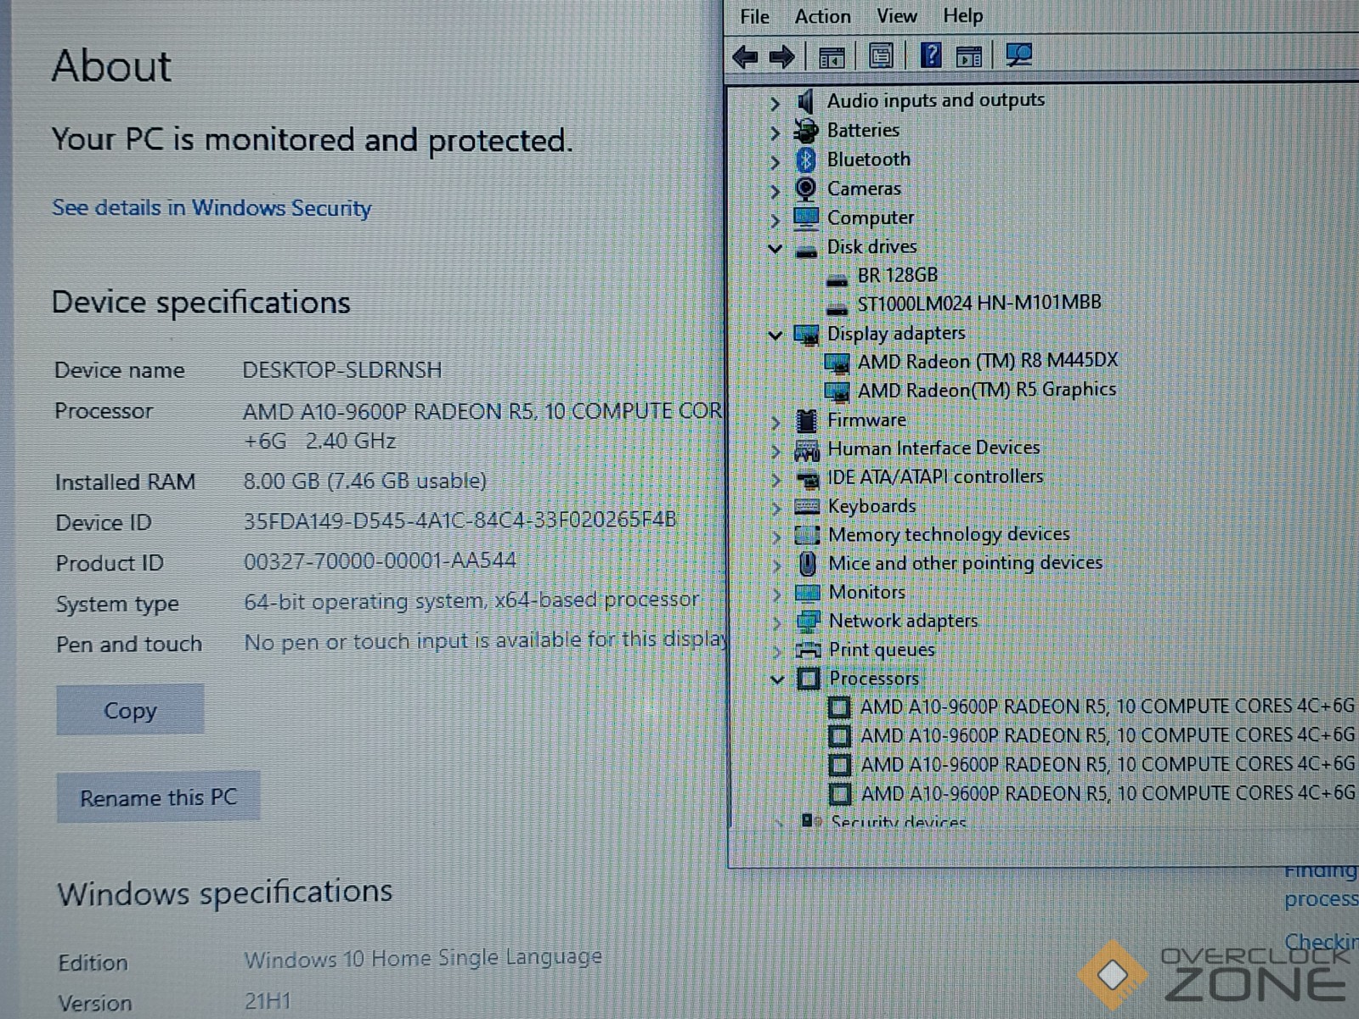Expand the Batteries node chevron
This screenshot has height=1019, width=1359.
pyautogui.click(x=774, y=132)
